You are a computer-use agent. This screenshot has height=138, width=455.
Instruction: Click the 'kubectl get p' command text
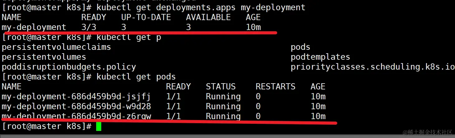129,37
